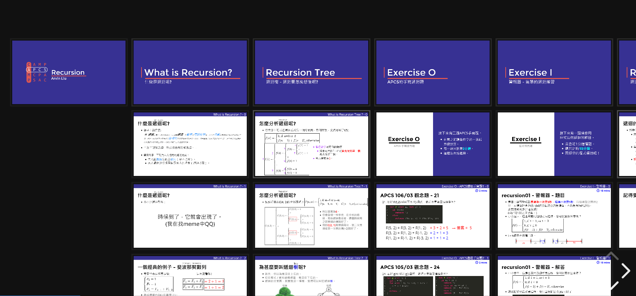Viewport: 636px width, 296px height.
Task: Select highlighted slide 'What is Recursion Tree? - 0'
Action: tap(312, 144)
